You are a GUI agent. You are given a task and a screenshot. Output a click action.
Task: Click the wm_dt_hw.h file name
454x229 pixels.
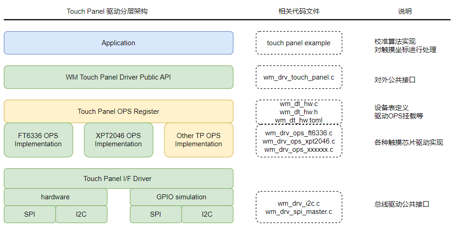click(299, 112)
